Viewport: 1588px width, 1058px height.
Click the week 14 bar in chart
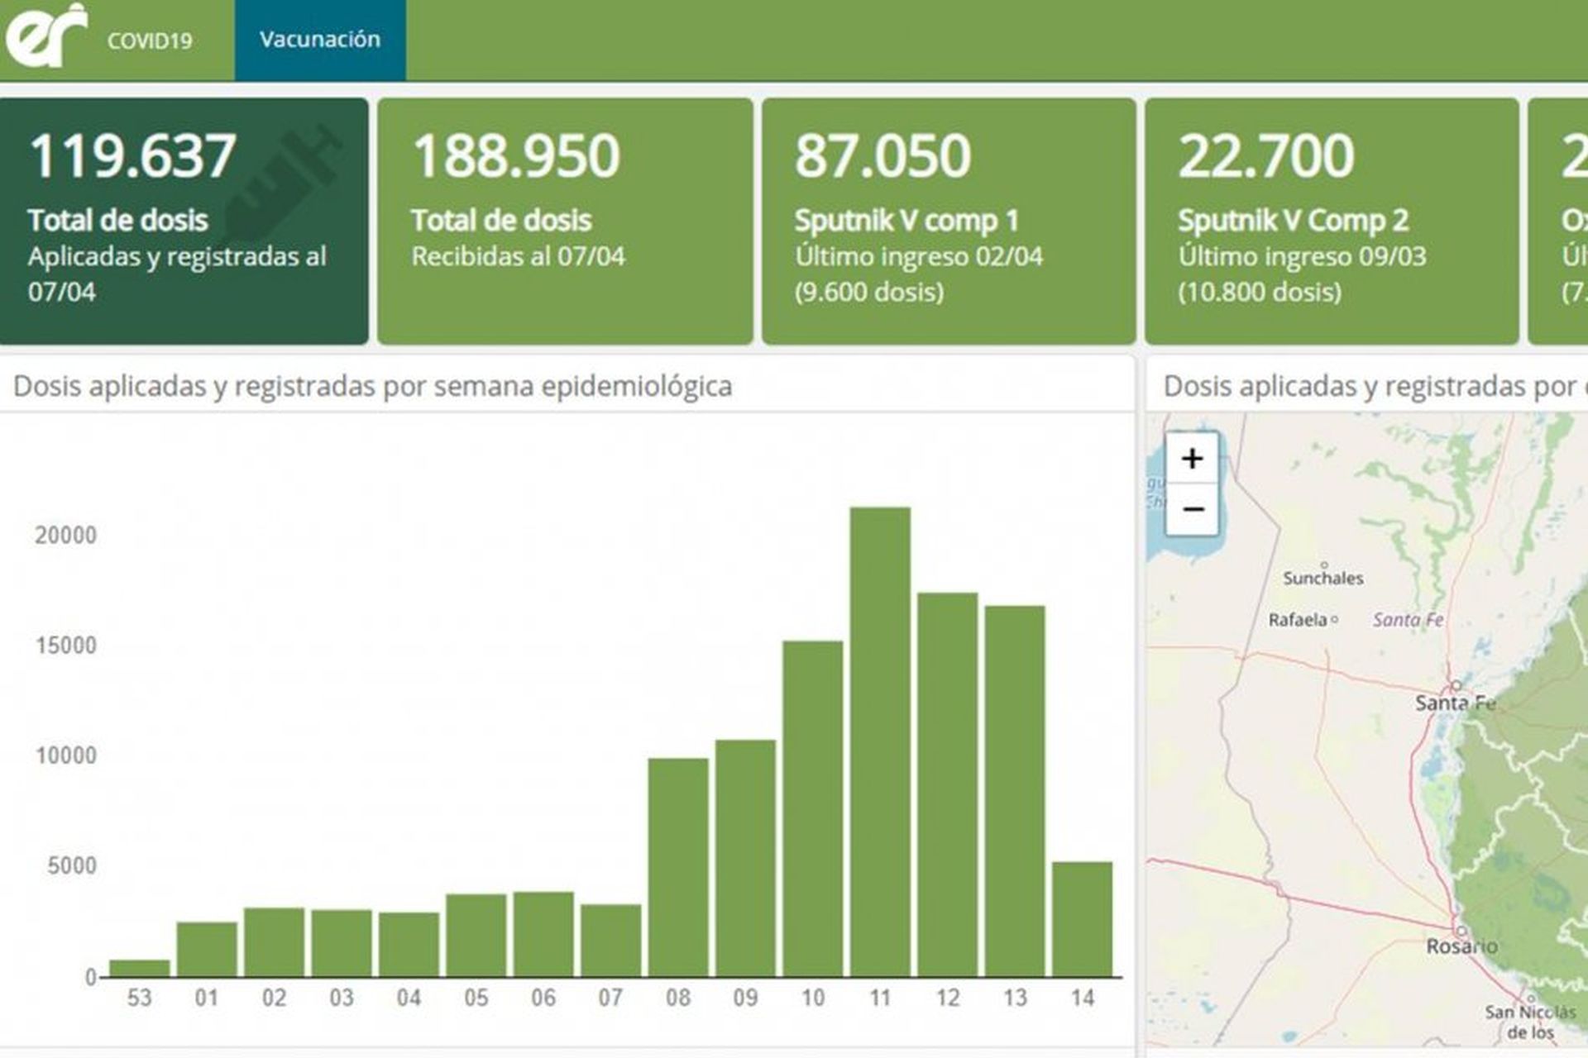point(1082,919)
